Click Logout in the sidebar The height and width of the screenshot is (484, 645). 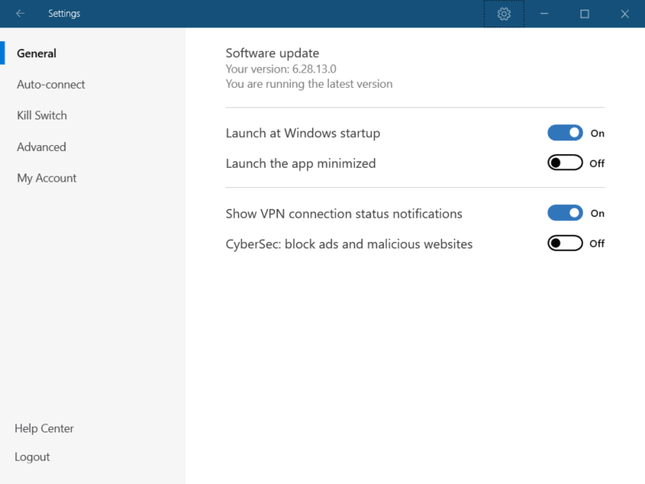[x=32, y=457]
